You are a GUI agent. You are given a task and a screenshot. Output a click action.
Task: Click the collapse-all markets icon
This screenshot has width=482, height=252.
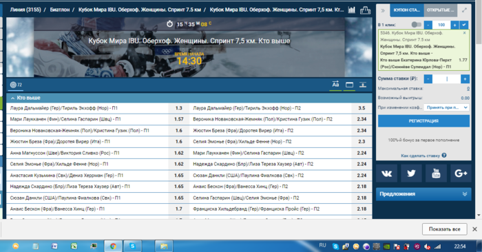pyautogui.click(x=363, y=85)
